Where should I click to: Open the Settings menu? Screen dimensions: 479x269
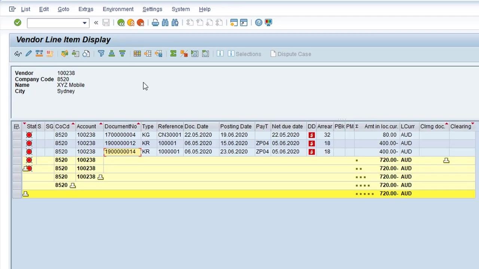coord(152,9)
